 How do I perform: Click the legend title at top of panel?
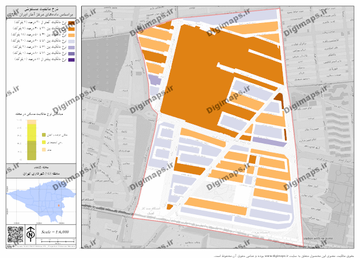pyautogui.click(x=40, y=8)
